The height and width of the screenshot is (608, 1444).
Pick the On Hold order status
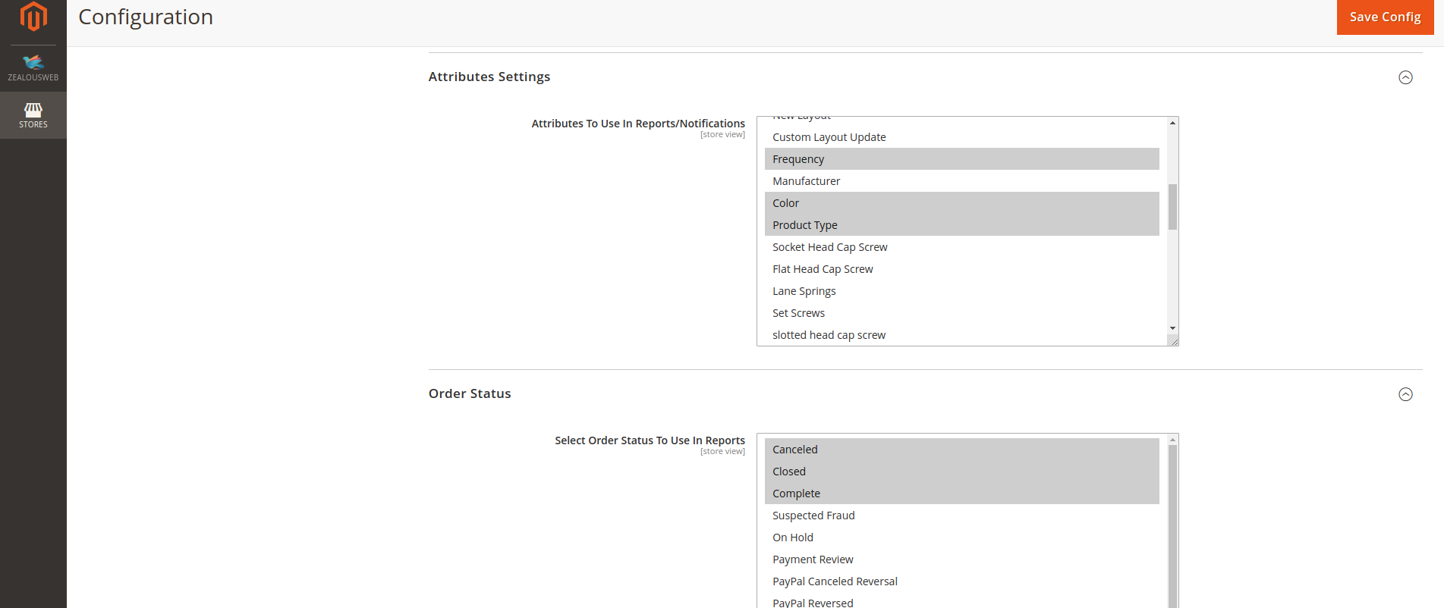point(792,537)
